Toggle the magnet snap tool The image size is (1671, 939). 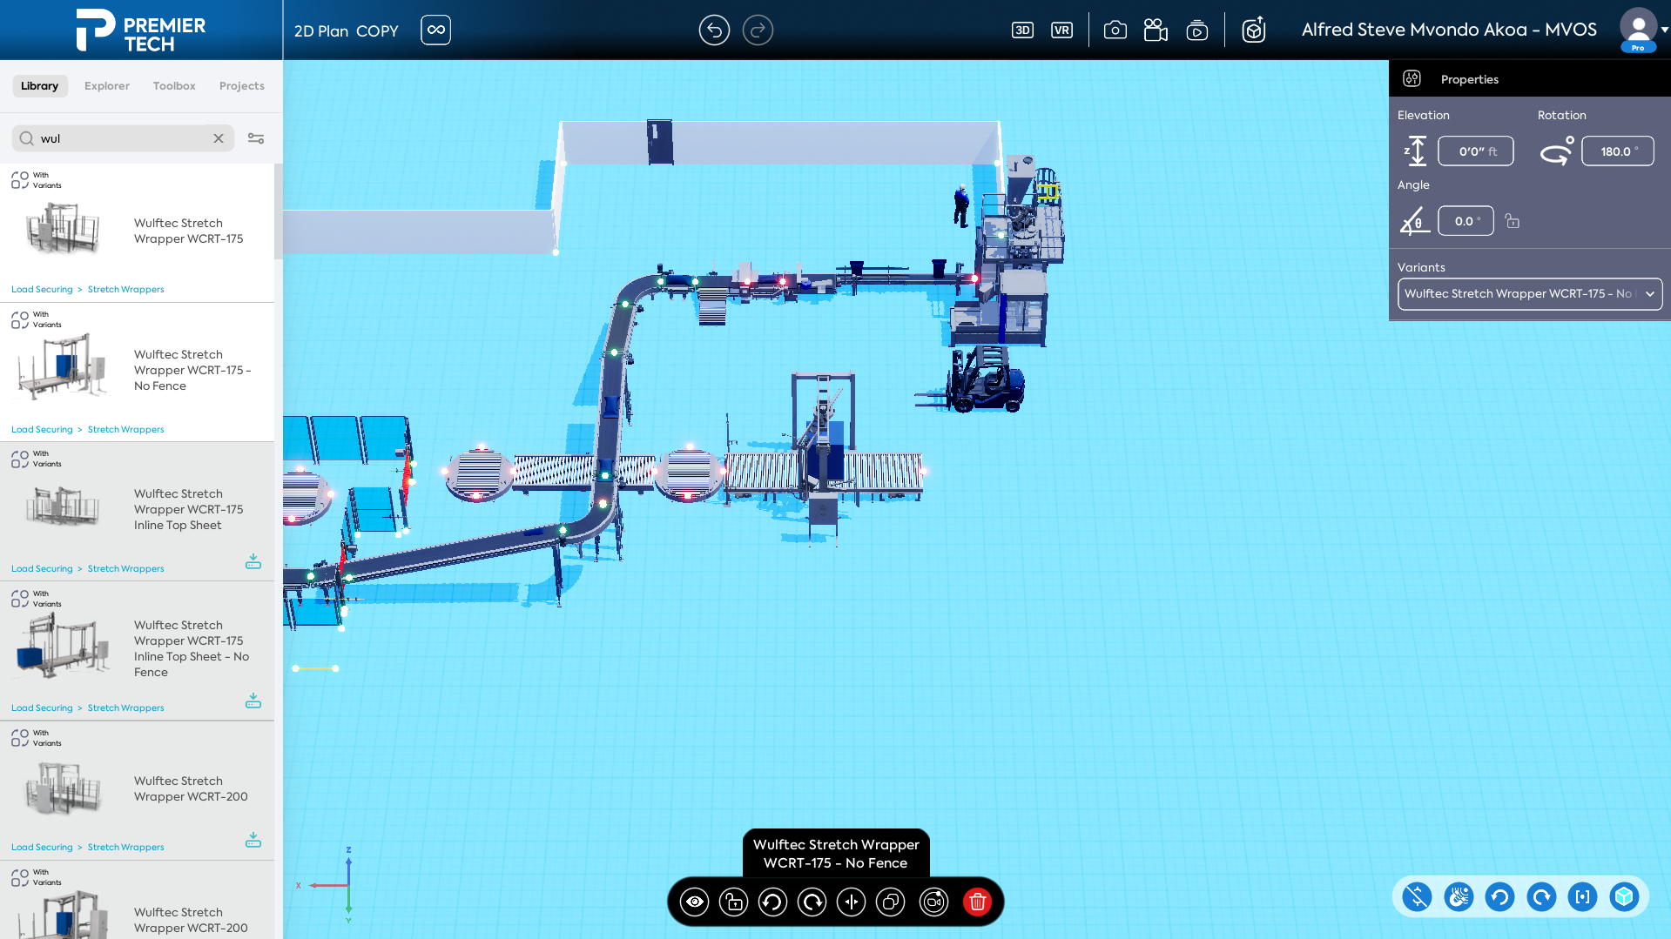point(1459,896)
